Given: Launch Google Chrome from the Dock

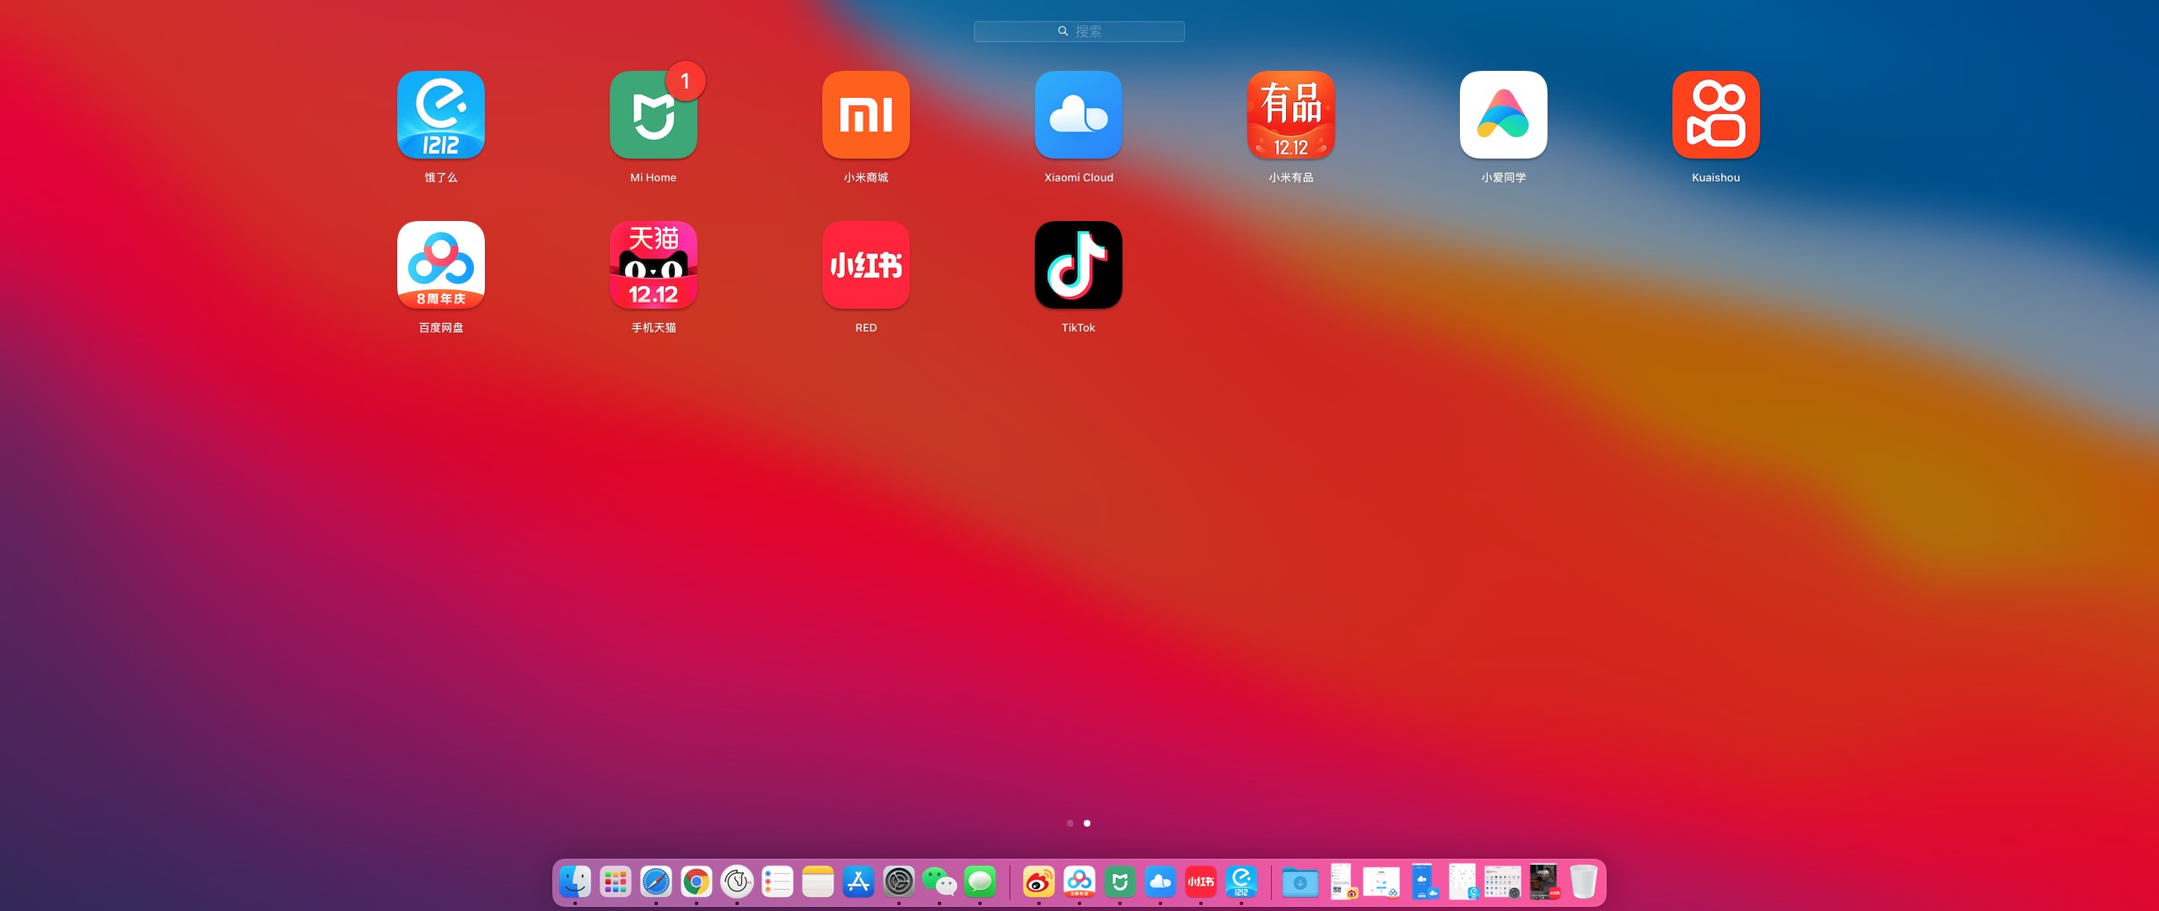Looking at the screenshot, I should [x=697, y=882].
